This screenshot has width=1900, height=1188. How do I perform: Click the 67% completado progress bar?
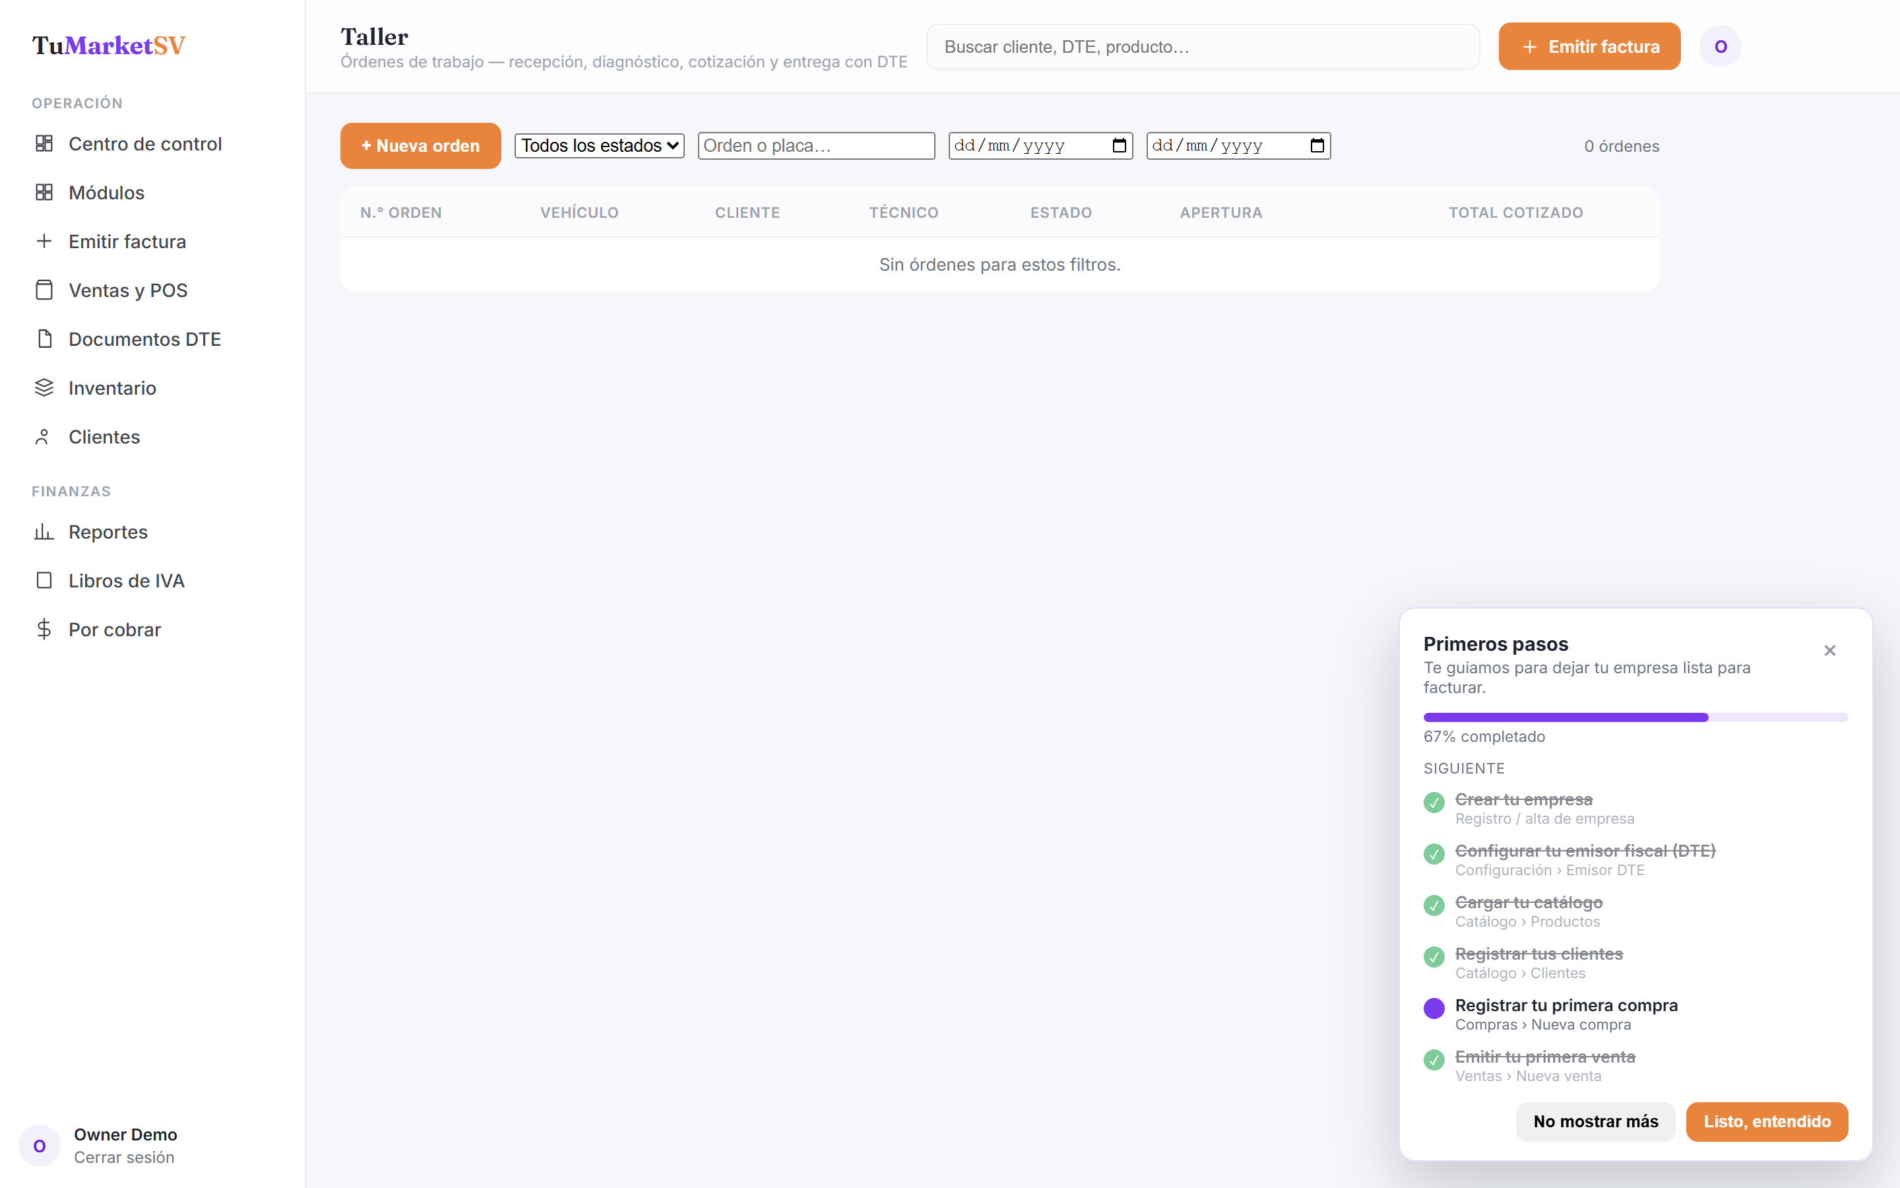[x=1635, y=717]
